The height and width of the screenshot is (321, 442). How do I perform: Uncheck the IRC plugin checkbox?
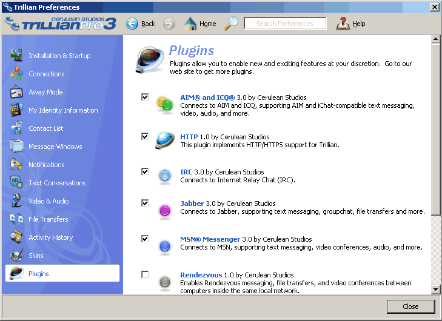point(145,171)
